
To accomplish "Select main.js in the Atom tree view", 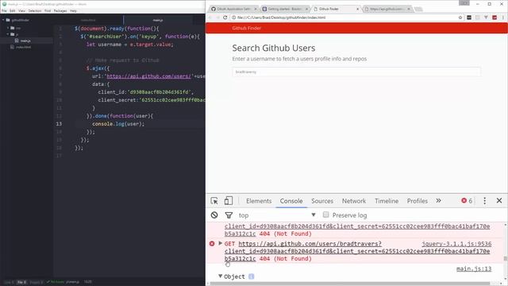I will [x=26, y=41].
